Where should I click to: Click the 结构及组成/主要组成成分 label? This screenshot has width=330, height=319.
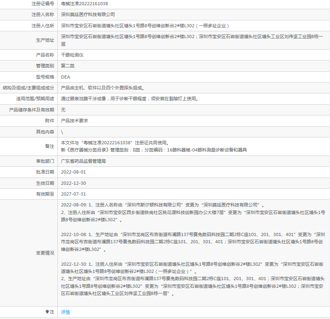29,88
